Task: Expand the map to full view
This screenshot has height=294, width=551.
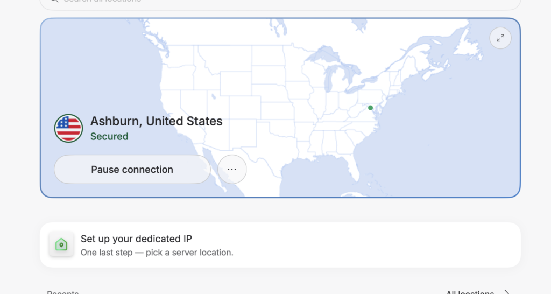Action: [500, 38]
